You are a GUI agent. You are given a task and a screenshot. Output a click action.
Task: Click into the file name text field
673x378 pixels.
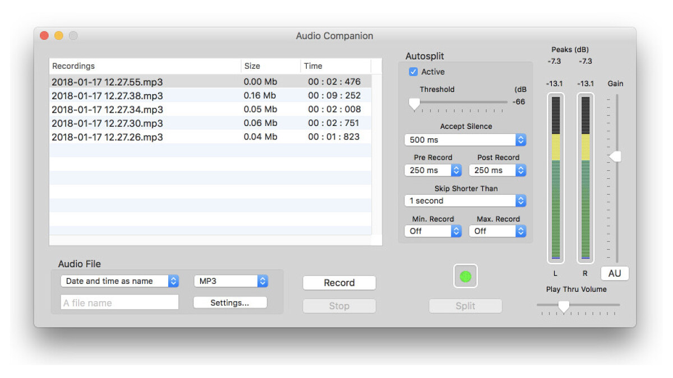119,303
